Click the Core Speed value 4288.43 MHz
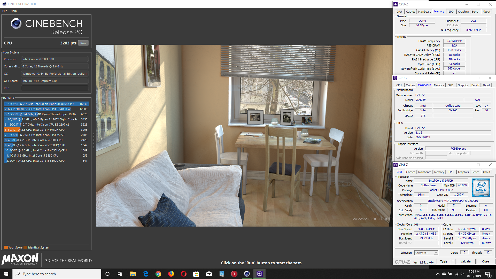Image resolution: width=496 pixels, height=279 pixels. point(426,229)
